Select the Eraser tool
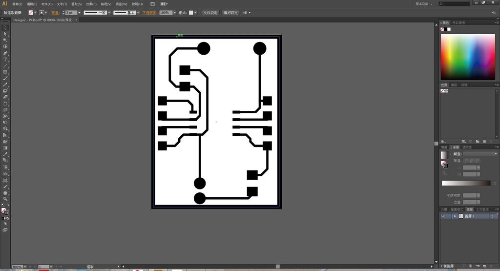The width and height of the screenshot is (500, 271). point(5,97)
